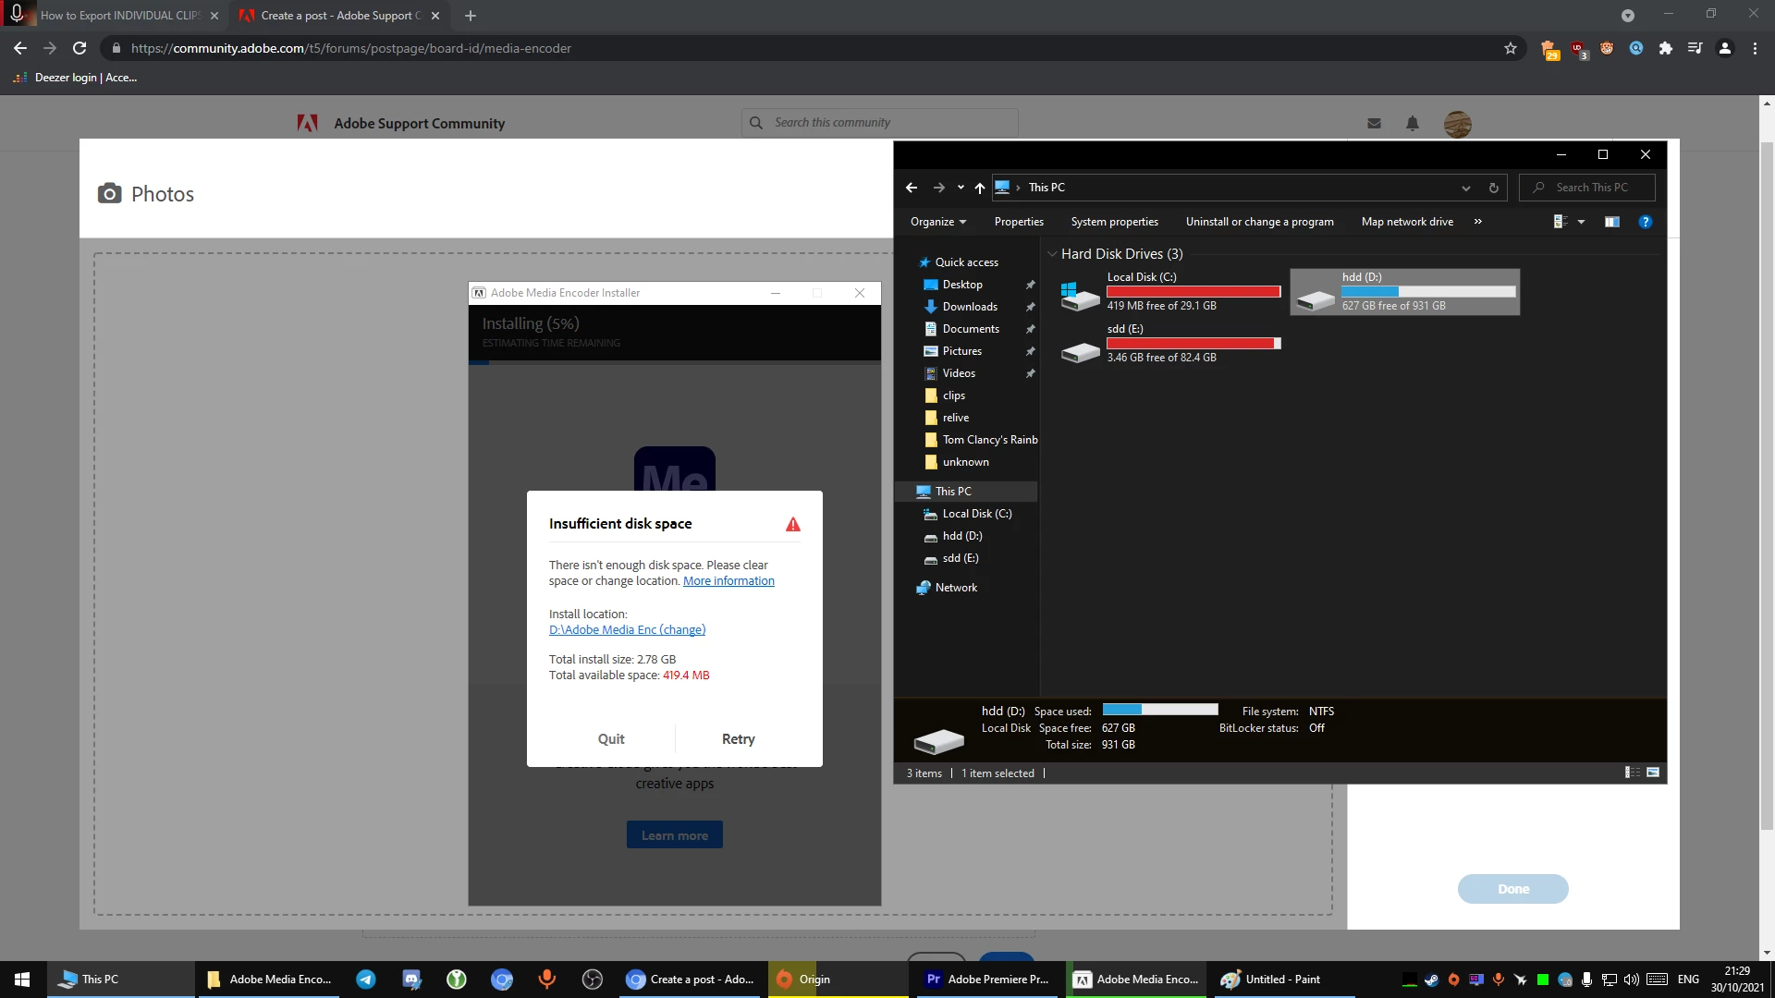Reload the page in Chrome
The height and width of the screenshot is (998, 1775).
click(x=80, y=48)
